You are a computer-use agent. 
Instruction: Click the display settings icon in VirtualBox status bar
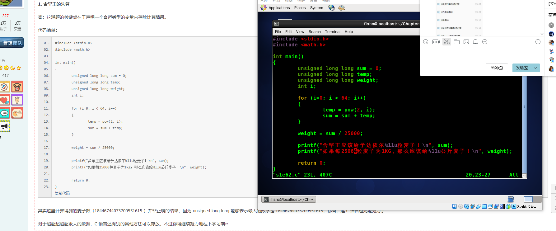(490, 206)
